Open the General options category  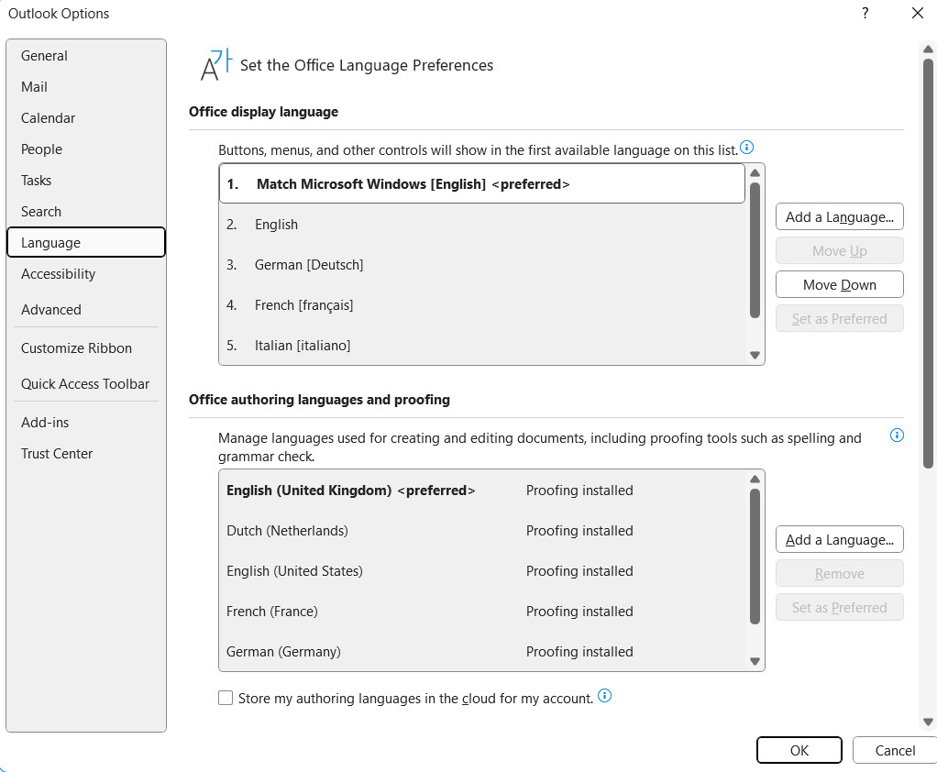(x=86, y=56)
